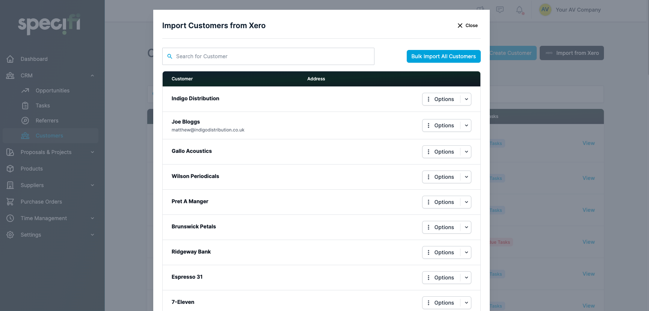This screenshot has width=649, height=311.
Task: Open Referrers page
Action: pyautogui.click(x=47, y=121)
